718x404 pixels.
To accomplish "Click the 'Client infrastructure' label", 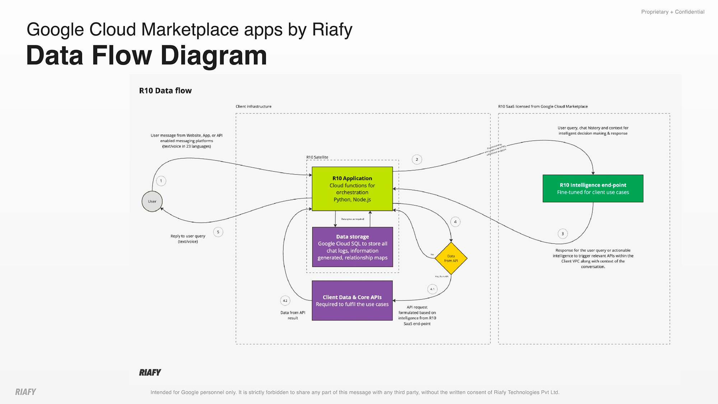I will click(x=253, y=106).
